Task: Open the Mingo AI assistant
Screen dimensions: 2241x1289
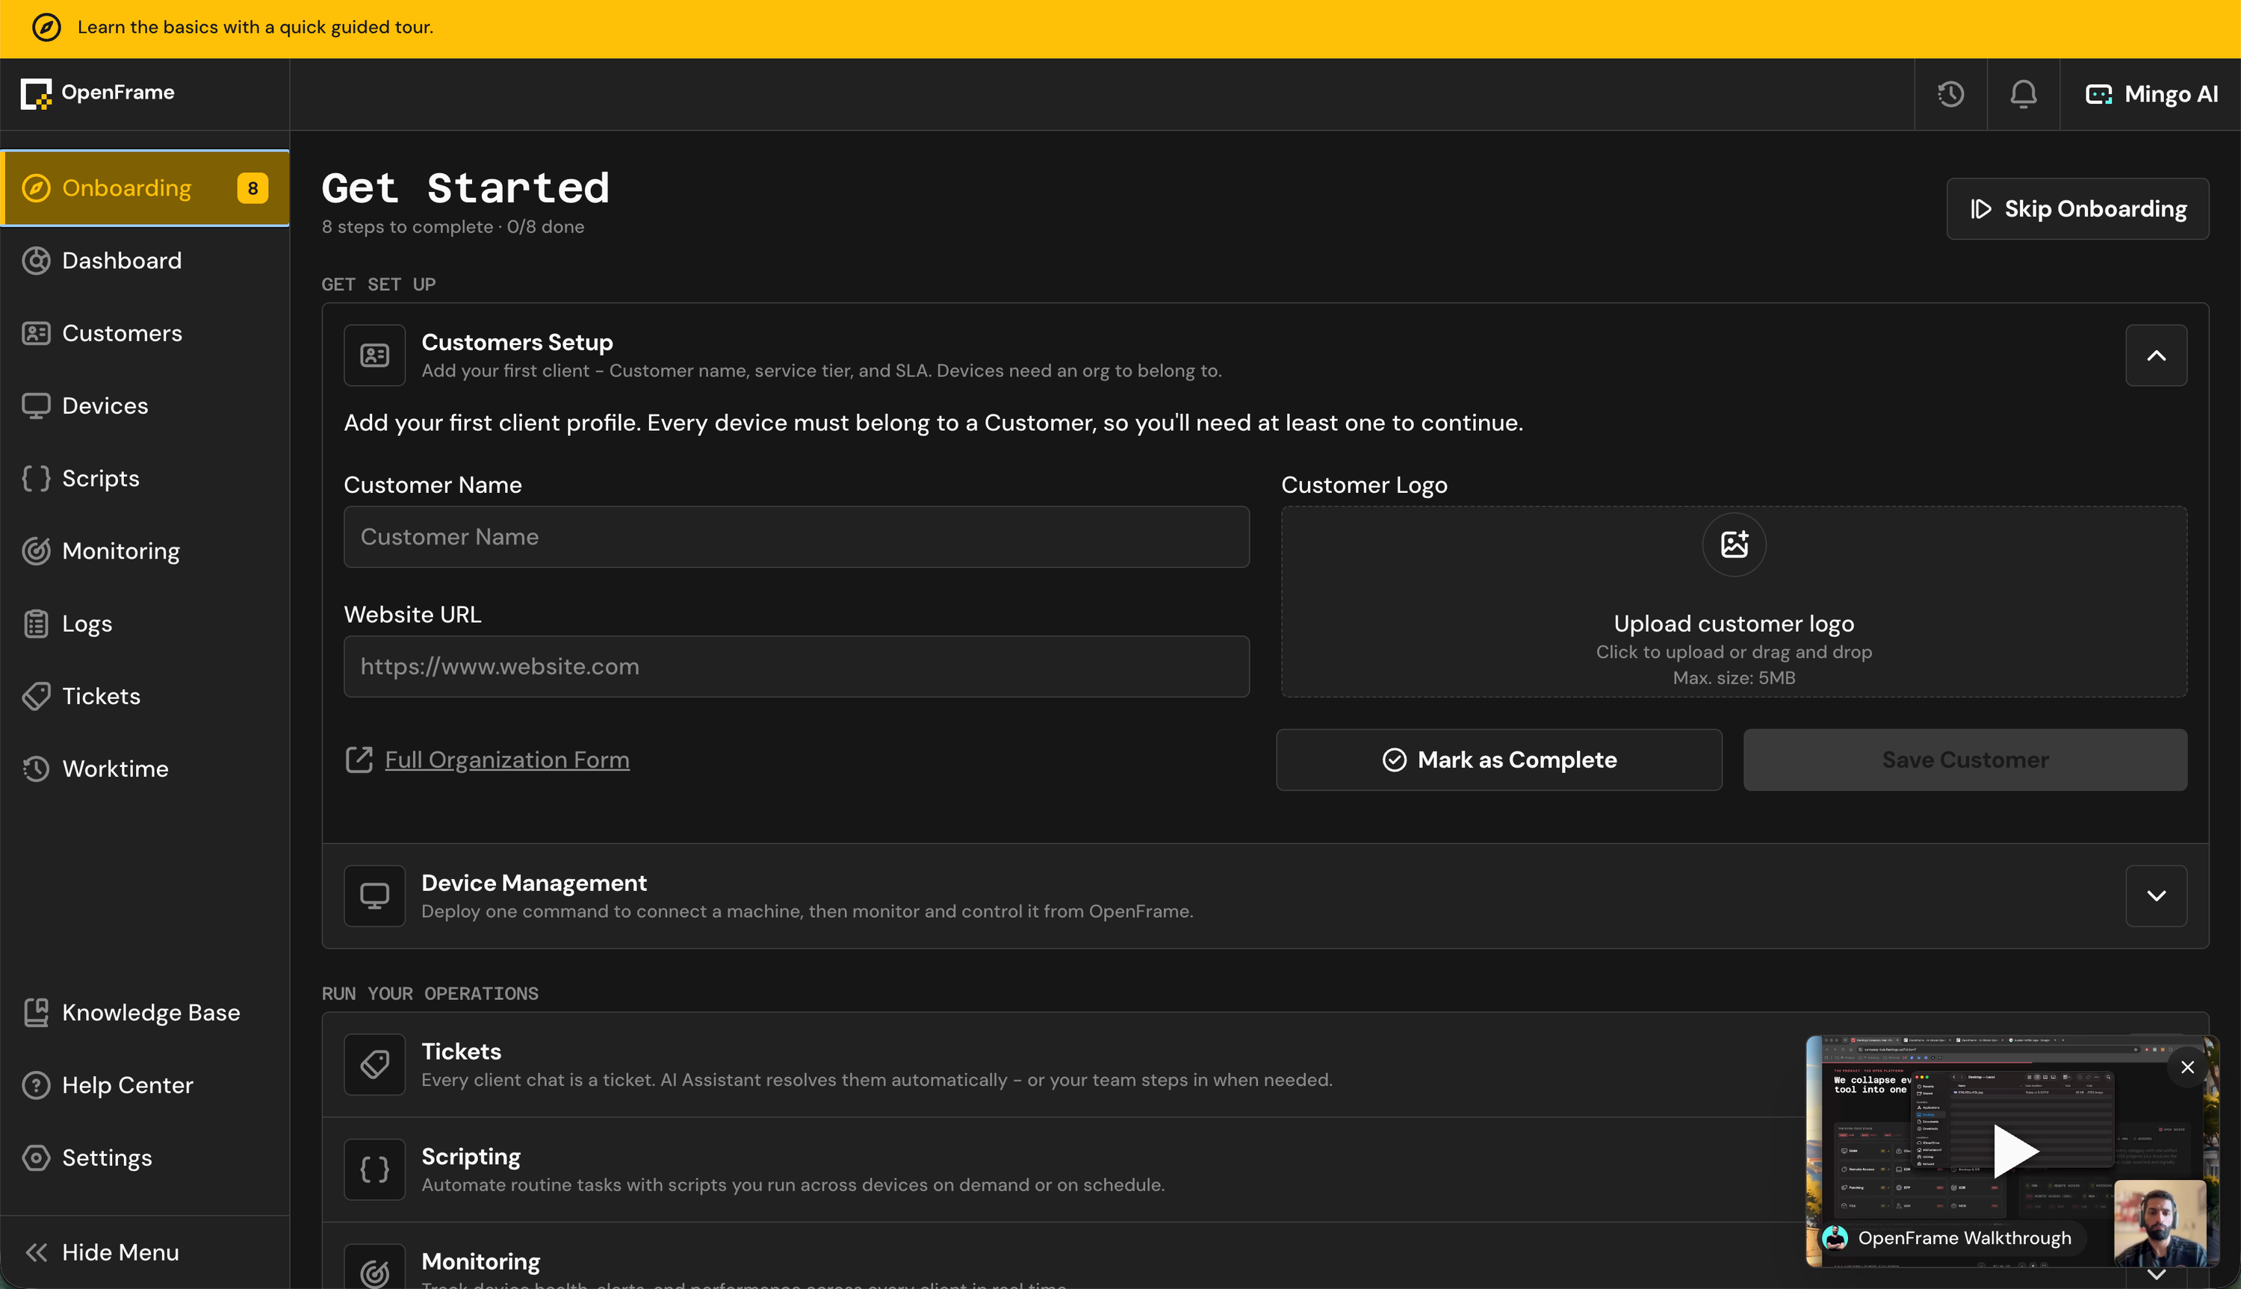Action: (x=2151, y=94)
